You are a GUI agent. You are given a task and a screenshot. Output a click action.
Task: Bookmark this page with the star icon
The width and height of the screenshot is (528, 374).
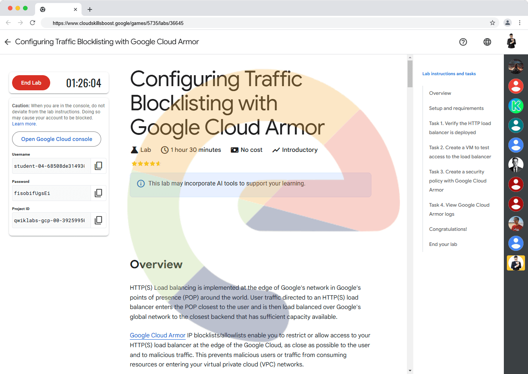click(x=493, y=23)
